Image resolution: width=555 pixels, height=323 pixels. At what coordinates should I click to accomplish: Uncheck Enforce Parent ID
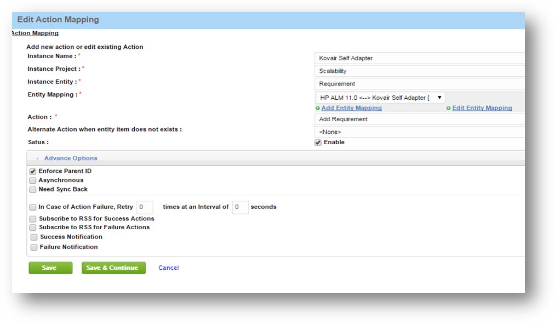point(33,171)
